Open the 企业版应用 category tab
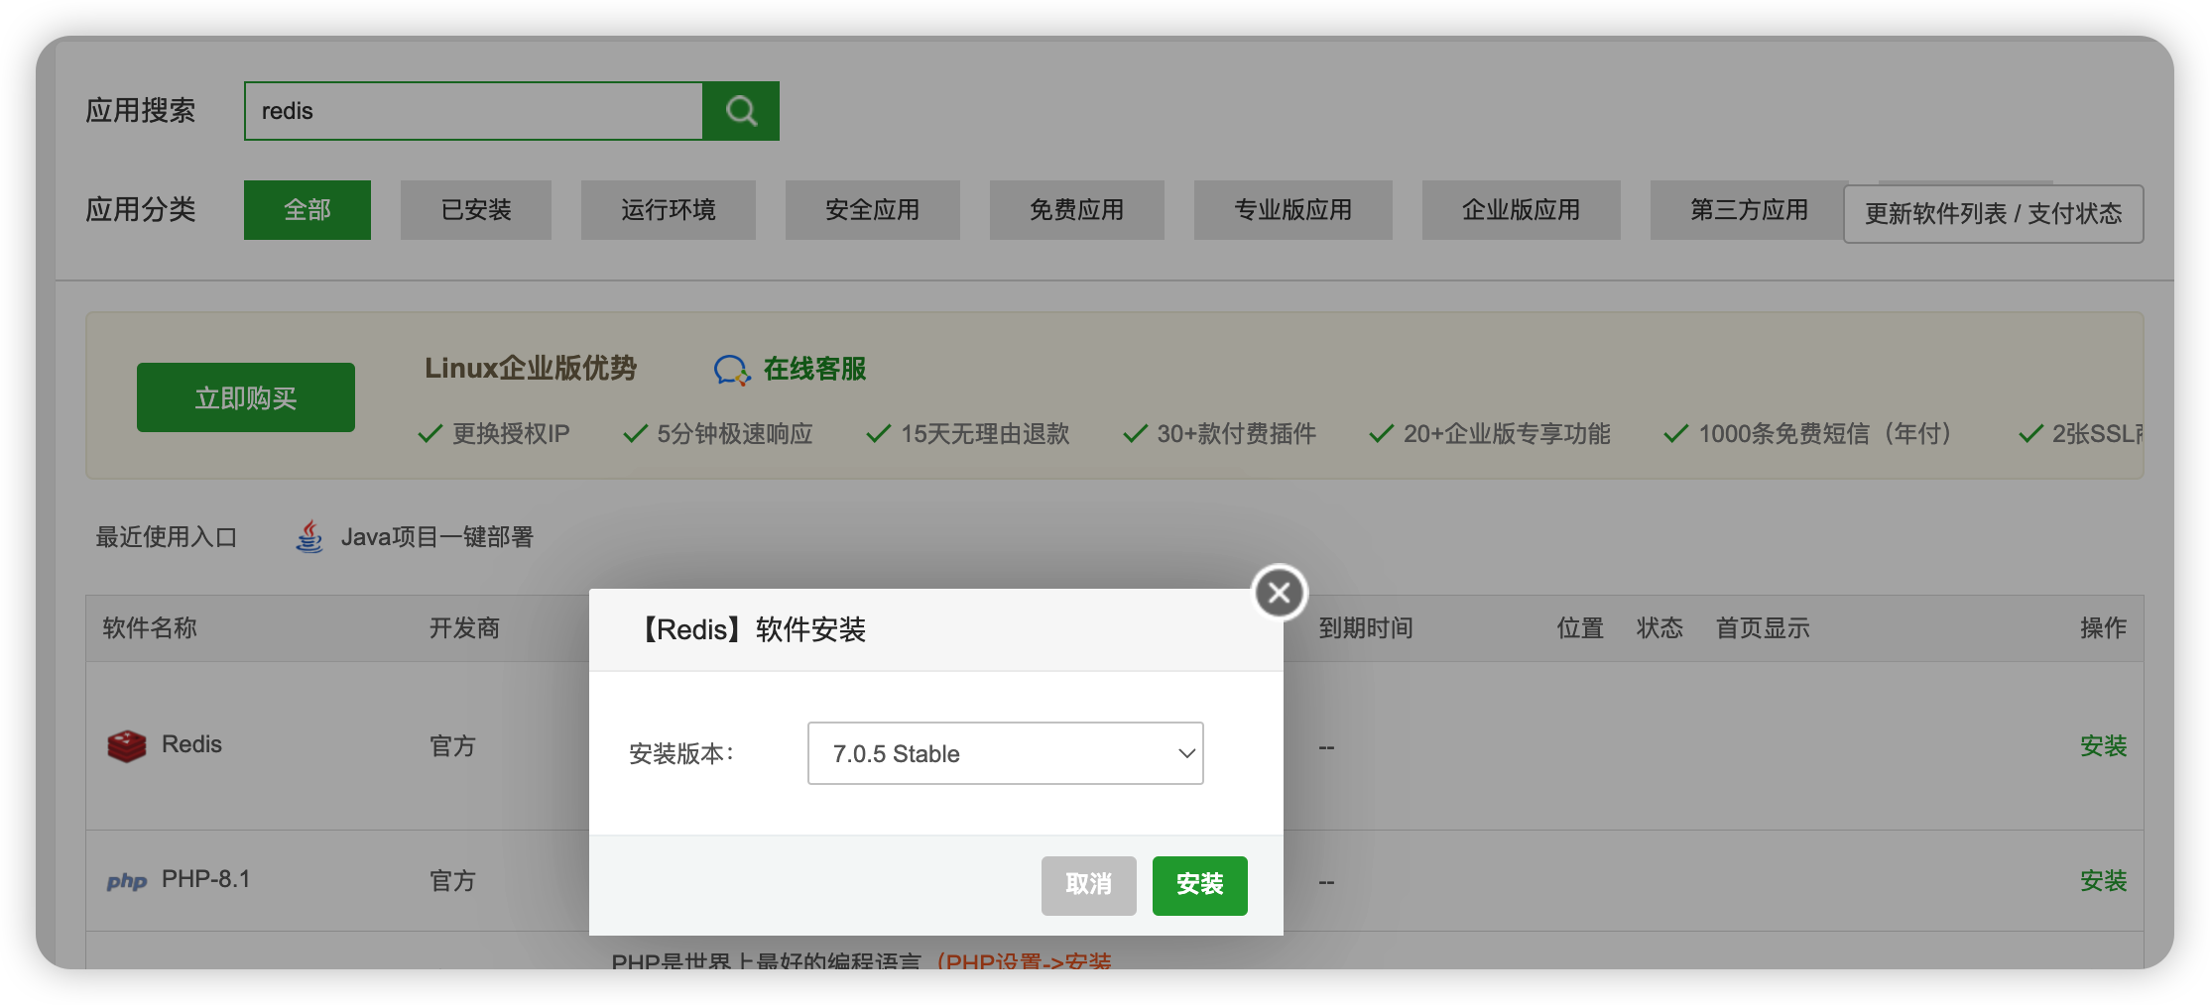The width and height of the screenshot is (2210, 1005). [1522, 210]
